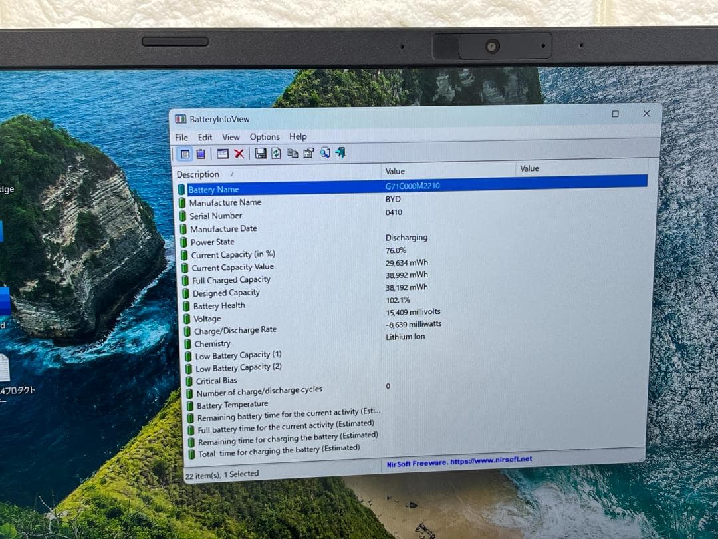The image size is (718, 539).
Task: Open the File menu
Action: [x=181, y=138]
